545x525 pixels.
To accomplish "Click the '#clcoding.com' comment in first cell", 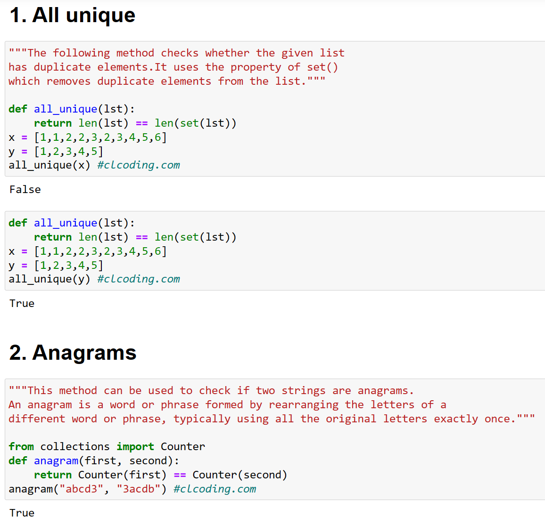I will click(139, 165).
